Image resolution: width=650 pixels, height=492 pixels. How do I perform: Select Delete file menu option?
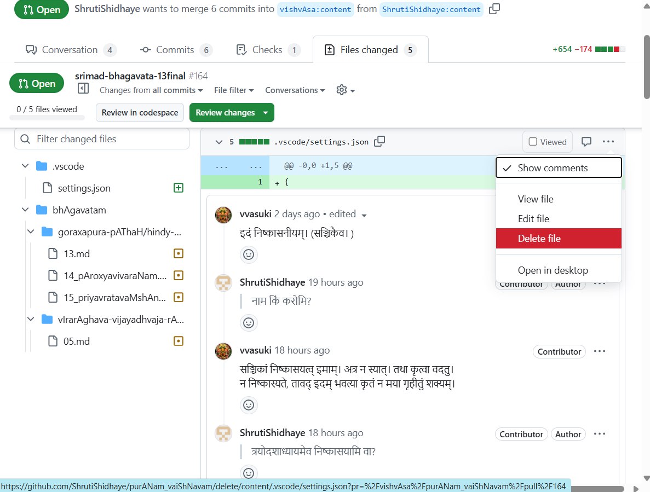[559, 239]
